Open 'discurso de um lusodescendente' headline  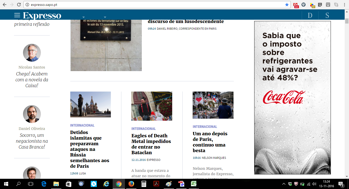click(x=186, y=21)
